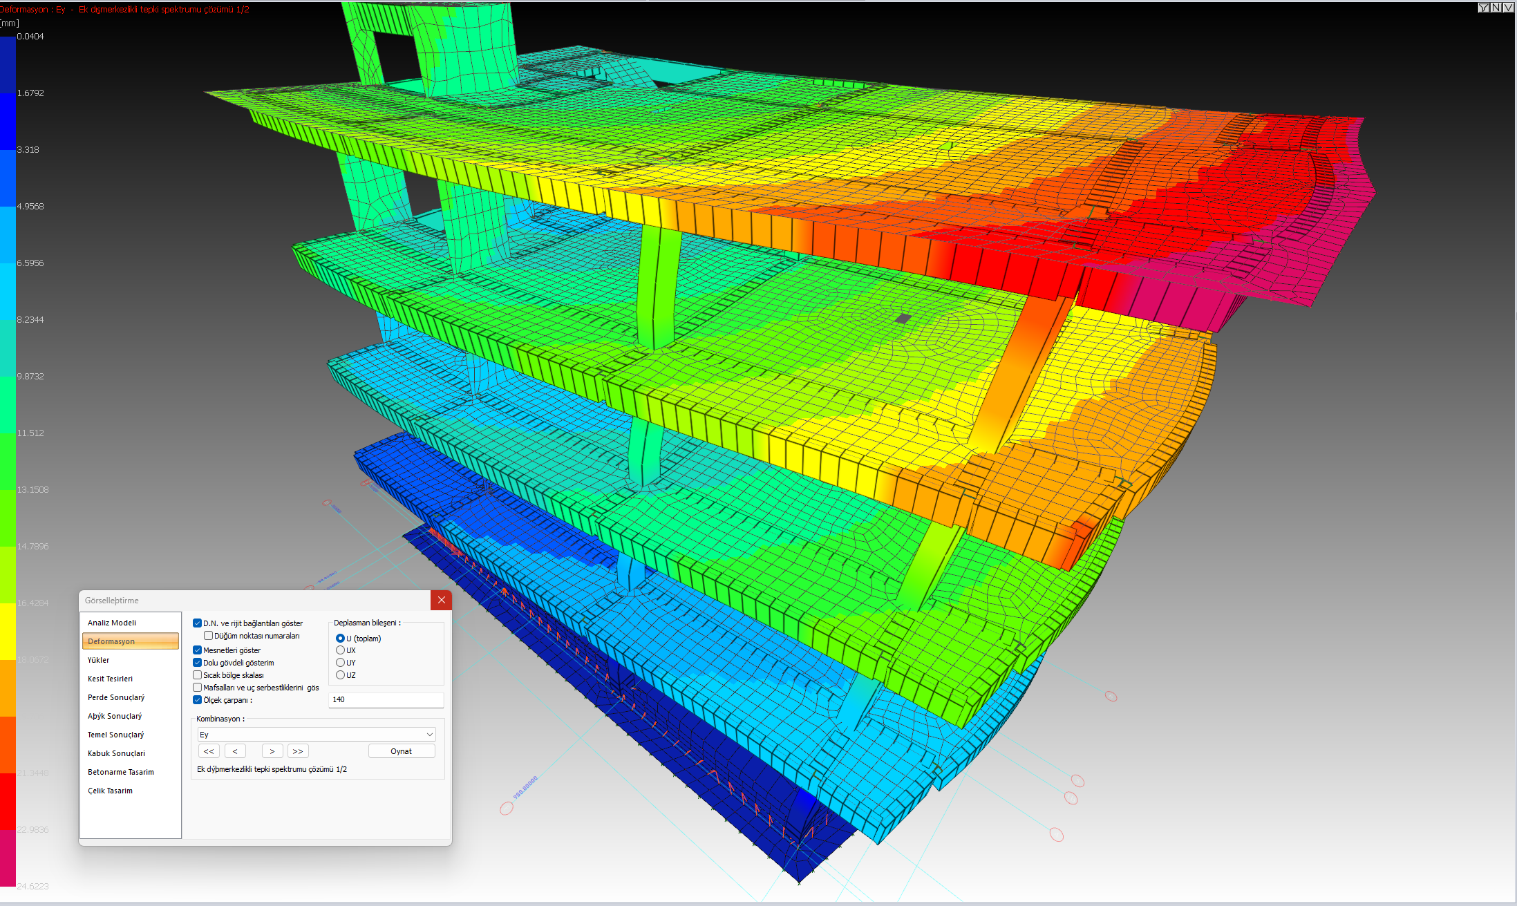Enable 'Düğüm noktası numaraları' checkbox
Image resolution: width=1517 pixels, height=906 pixels.
pyautogui.click(x=208, y=636)
